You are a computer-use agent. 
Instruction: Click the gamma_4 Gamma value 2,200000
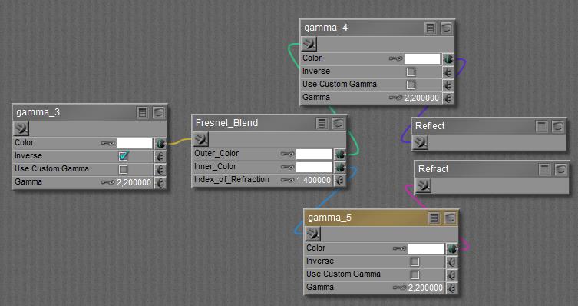pos(421,98)
